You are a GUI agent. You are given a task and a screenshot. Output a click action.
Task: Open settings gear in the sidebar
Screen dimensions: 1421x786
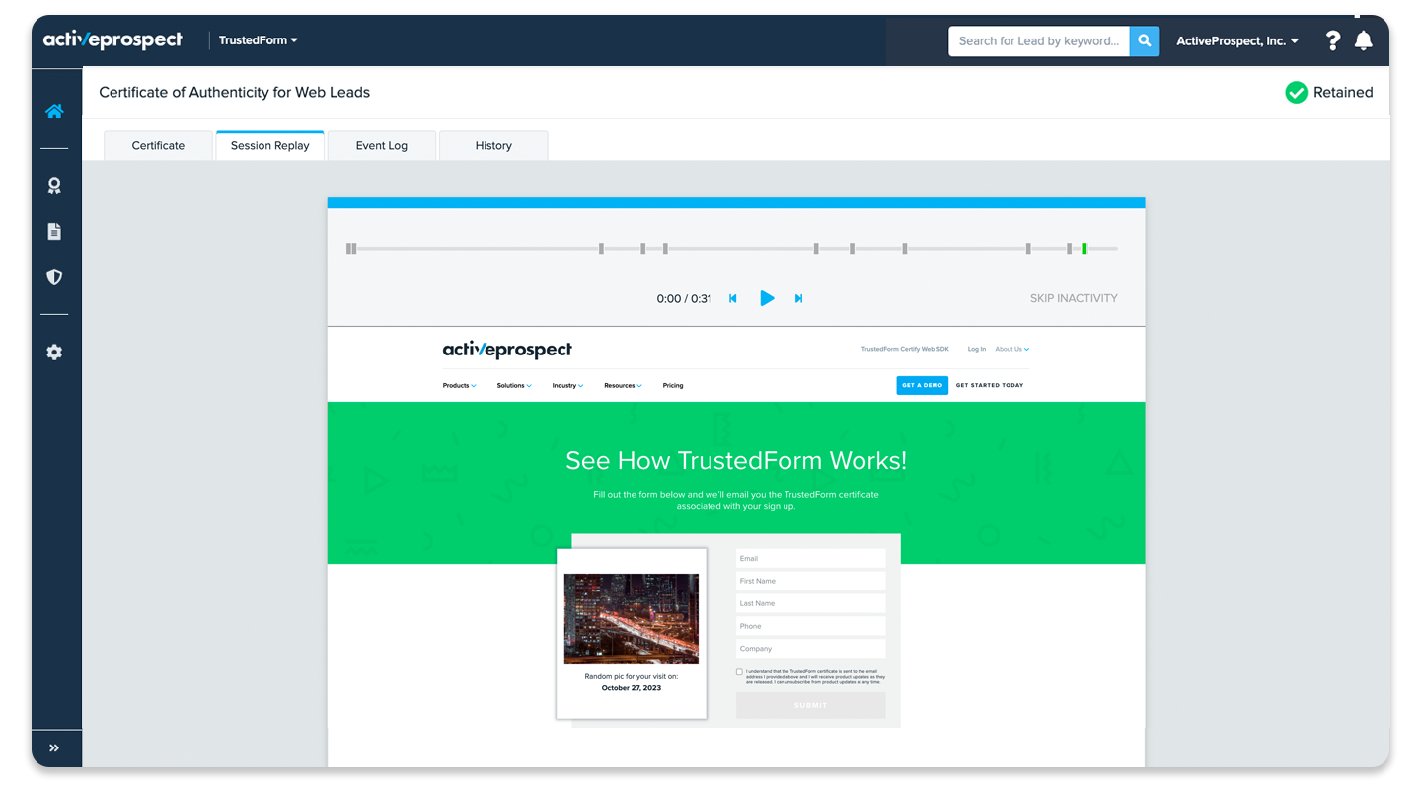54,353
